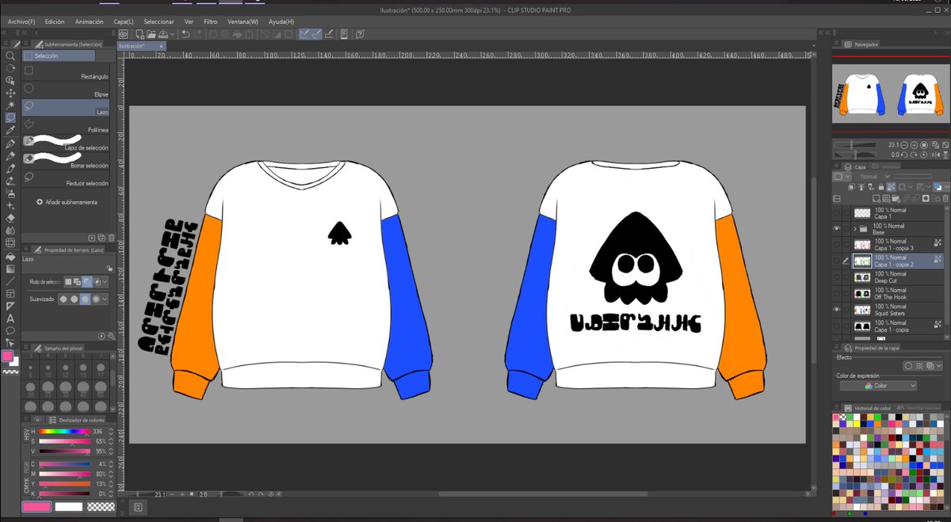Screen dimensions: 951x522
Task: Select Reducir selección subtool
Action: [66, 179]
